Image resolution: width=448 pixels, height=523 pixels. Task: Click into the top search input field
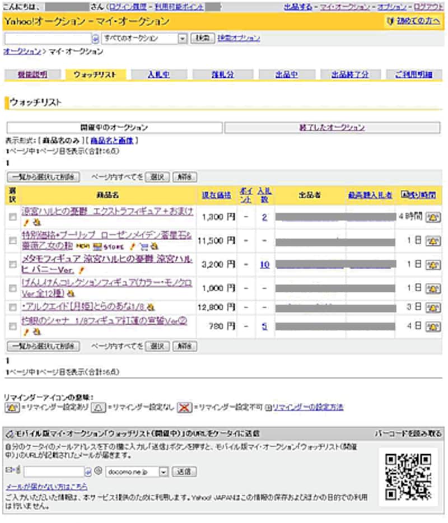click(x=48, y=39)
